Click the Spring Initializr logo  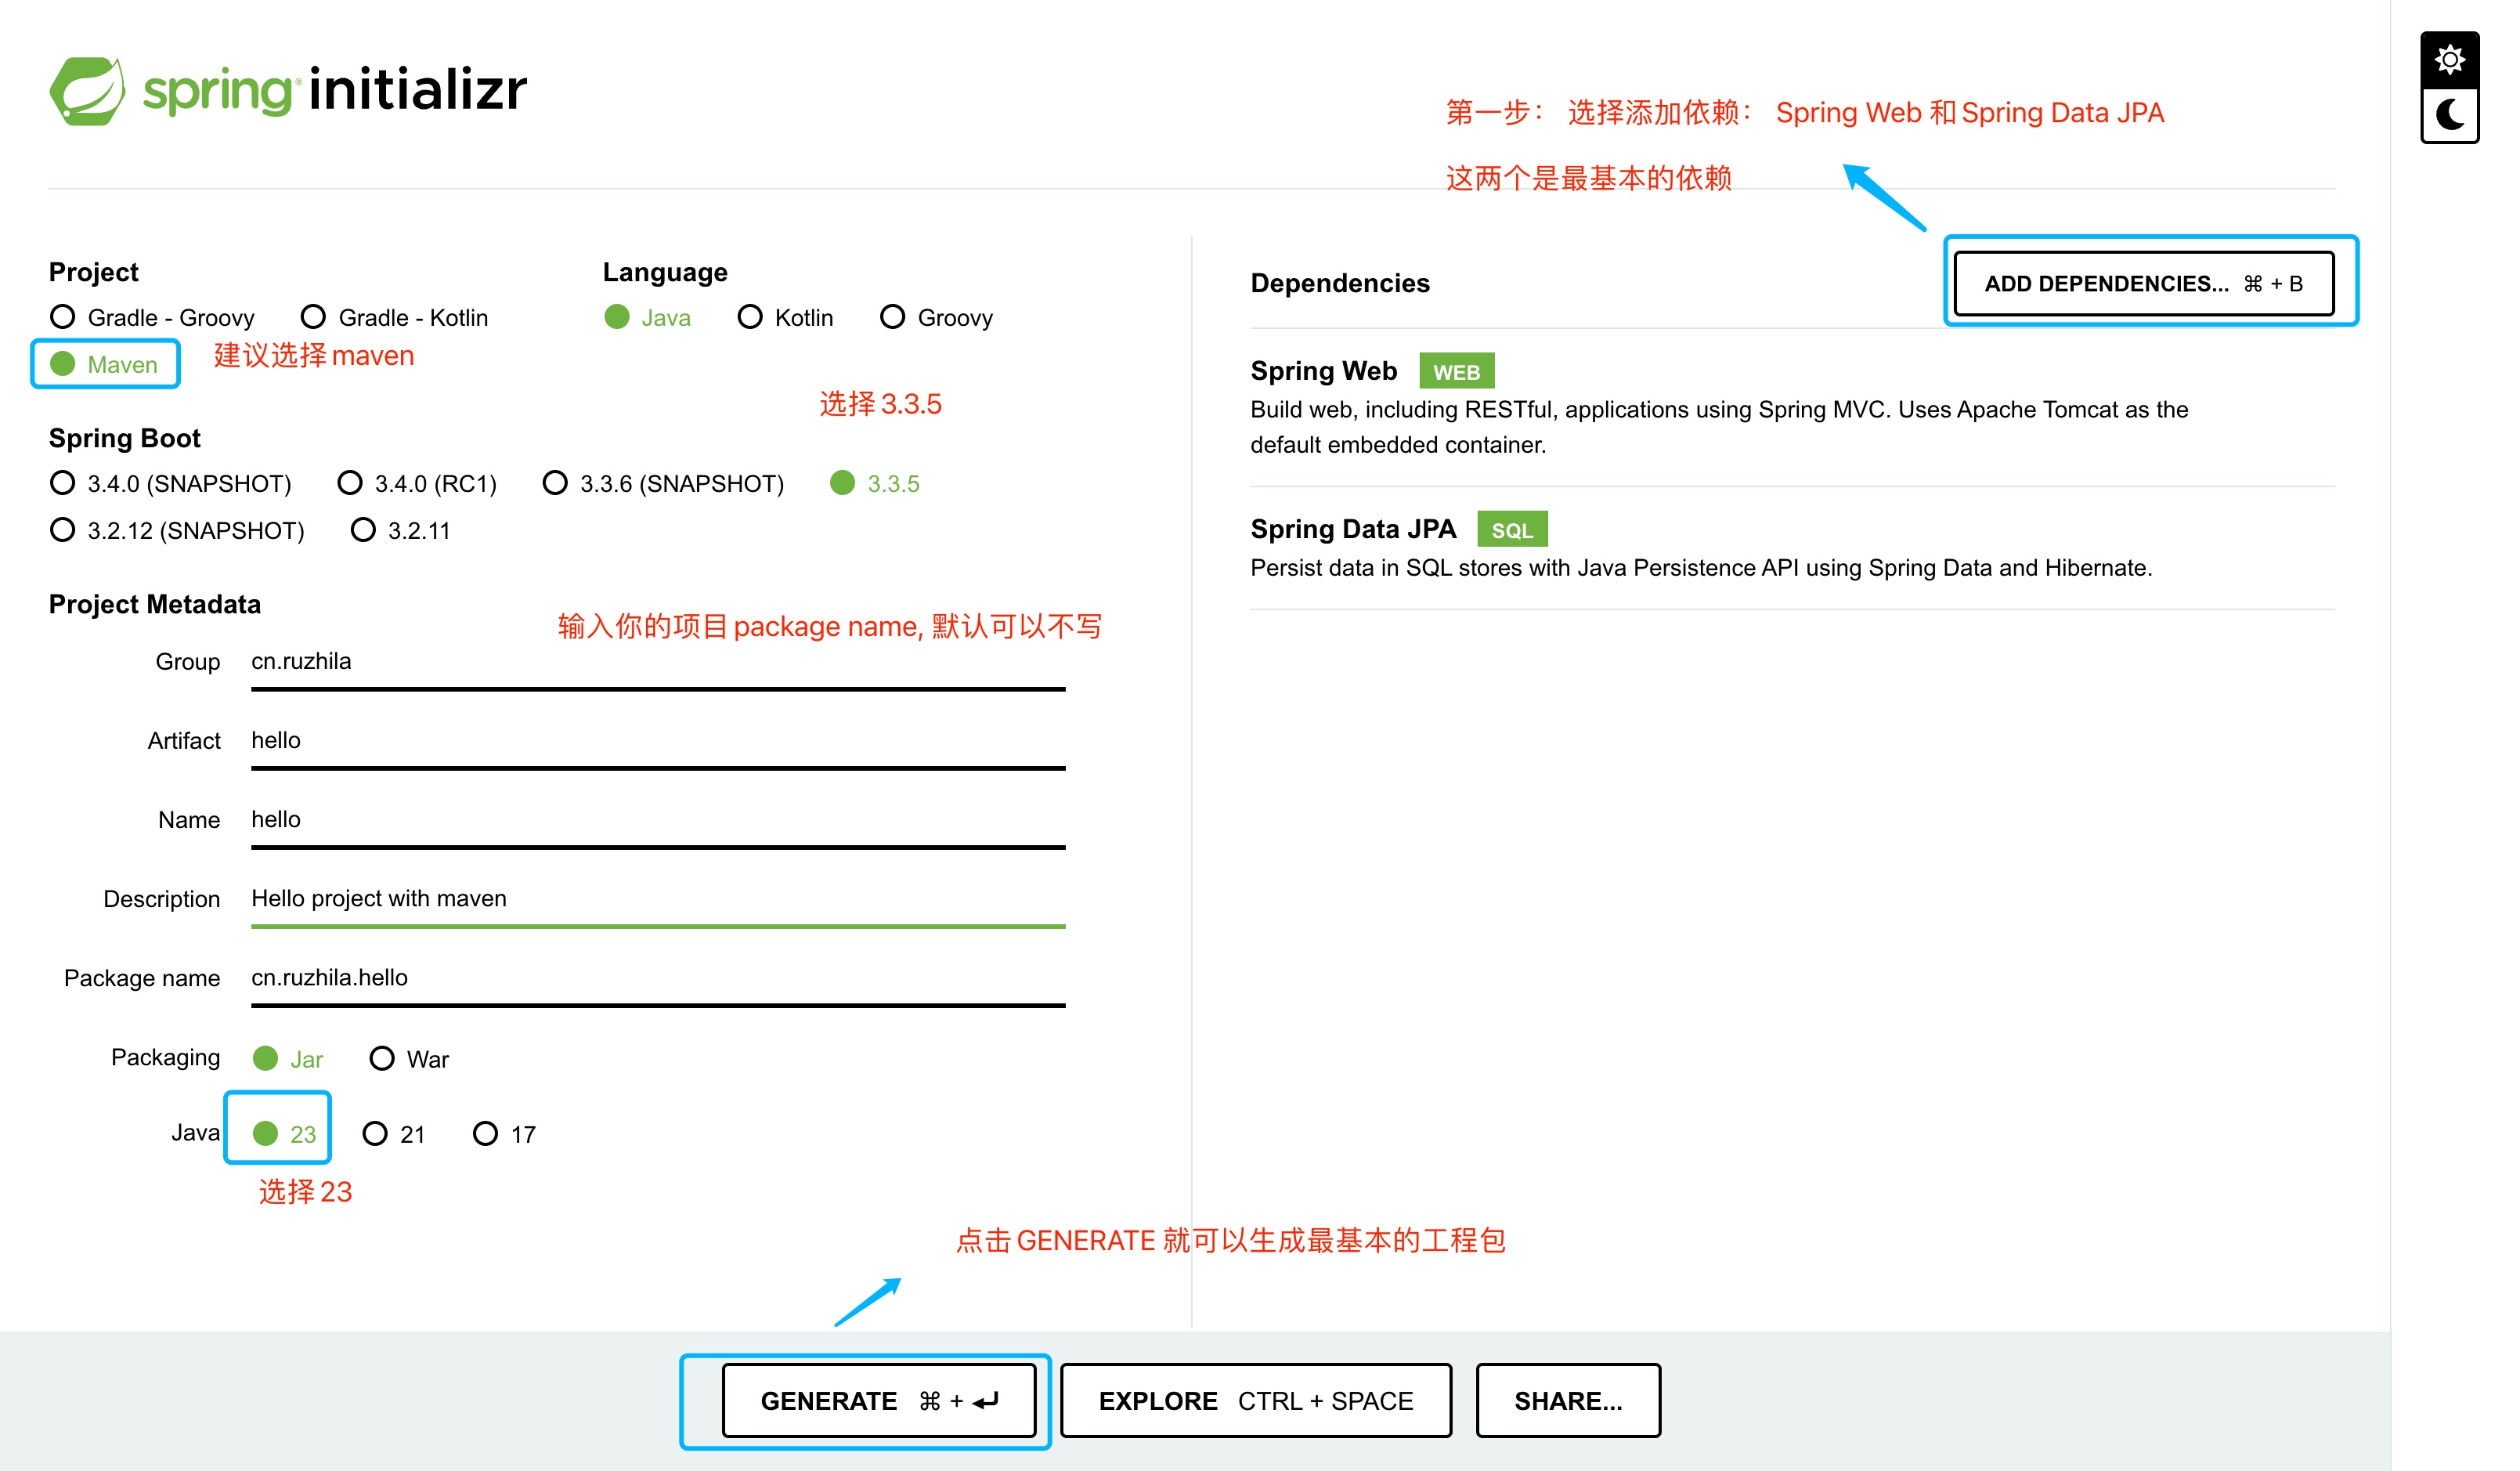(x=288, y=90)
